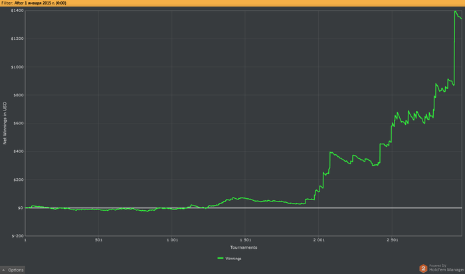Open the Hold'em Manager 2 logo
The height and width of the screenshot is (274, 465).
point(423,269)
